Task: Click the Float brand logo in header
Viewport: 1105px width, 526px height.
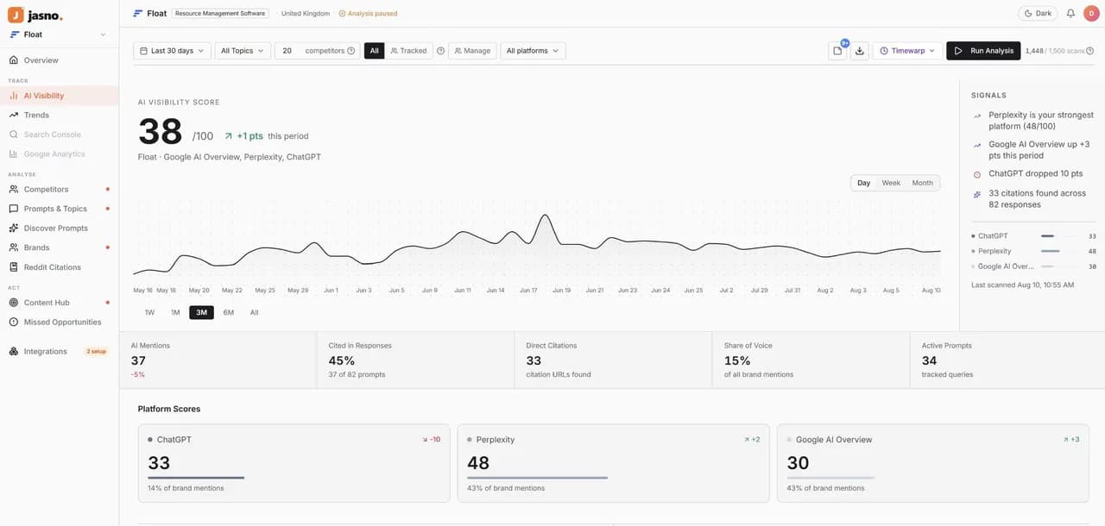Action: pyautogui.click(x=138, y=13)
